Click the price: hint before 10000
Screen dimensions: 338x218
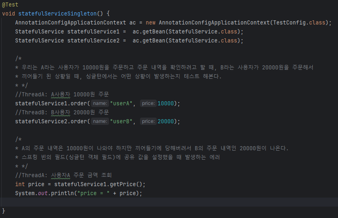(148, 104)
